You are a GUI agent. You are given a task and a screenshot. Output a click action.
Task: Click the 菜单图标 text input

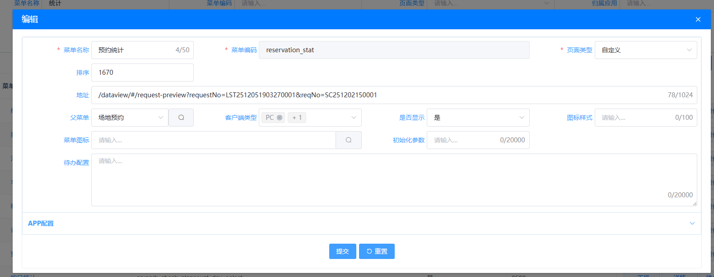(x=213, y=140)
